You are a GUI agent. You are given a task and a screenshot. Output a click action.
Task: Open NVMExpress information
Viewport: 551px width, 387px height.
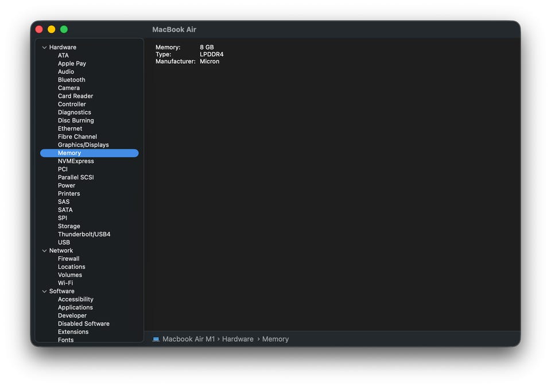click(x=76, y=161)
